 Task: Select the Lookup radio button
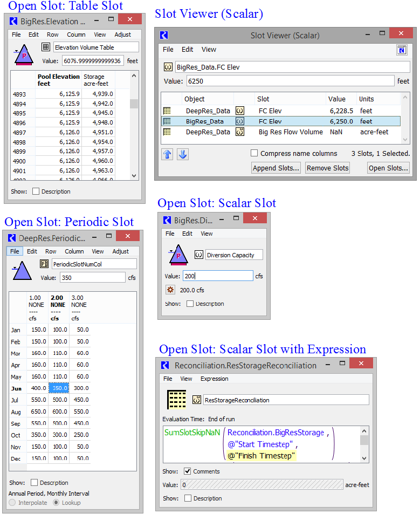tap(57, 502)
